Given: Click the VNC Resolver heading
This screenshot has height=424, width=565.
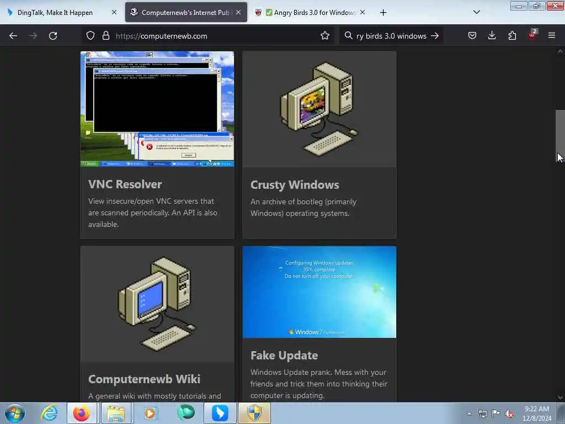Looking at the screenshot, I should point(125,184).
